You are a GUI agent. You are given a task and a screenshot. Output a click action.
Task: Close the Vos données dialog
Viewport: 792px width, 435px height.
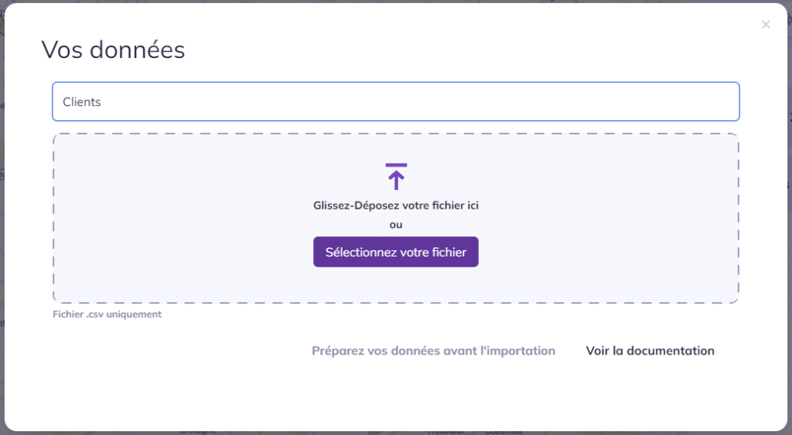point(766,24)
